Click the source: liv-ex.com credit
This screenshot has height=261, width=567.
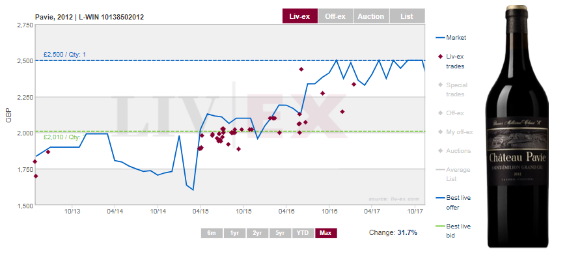[x=394, y=199]
